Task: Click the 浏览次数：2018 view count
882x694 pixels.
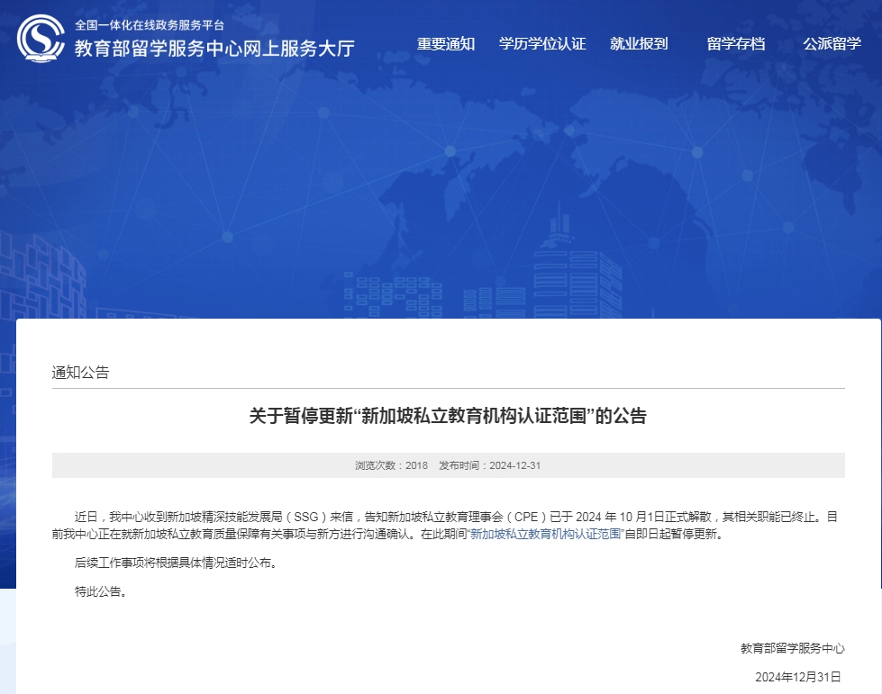Action: (391, 465)
